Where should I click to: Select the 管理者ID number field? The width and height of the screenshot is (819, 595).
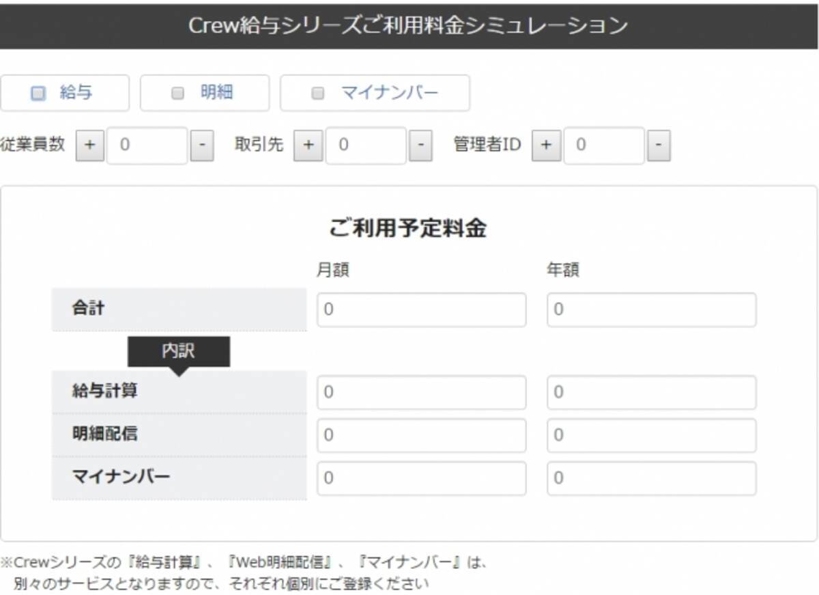click(603, 146)
